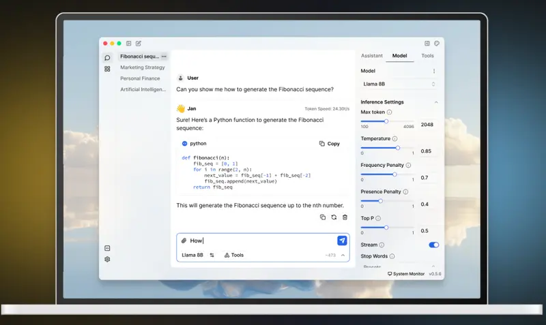Click the paperclip attachment icon
546x325 pixels.
[x=184, y=241]
